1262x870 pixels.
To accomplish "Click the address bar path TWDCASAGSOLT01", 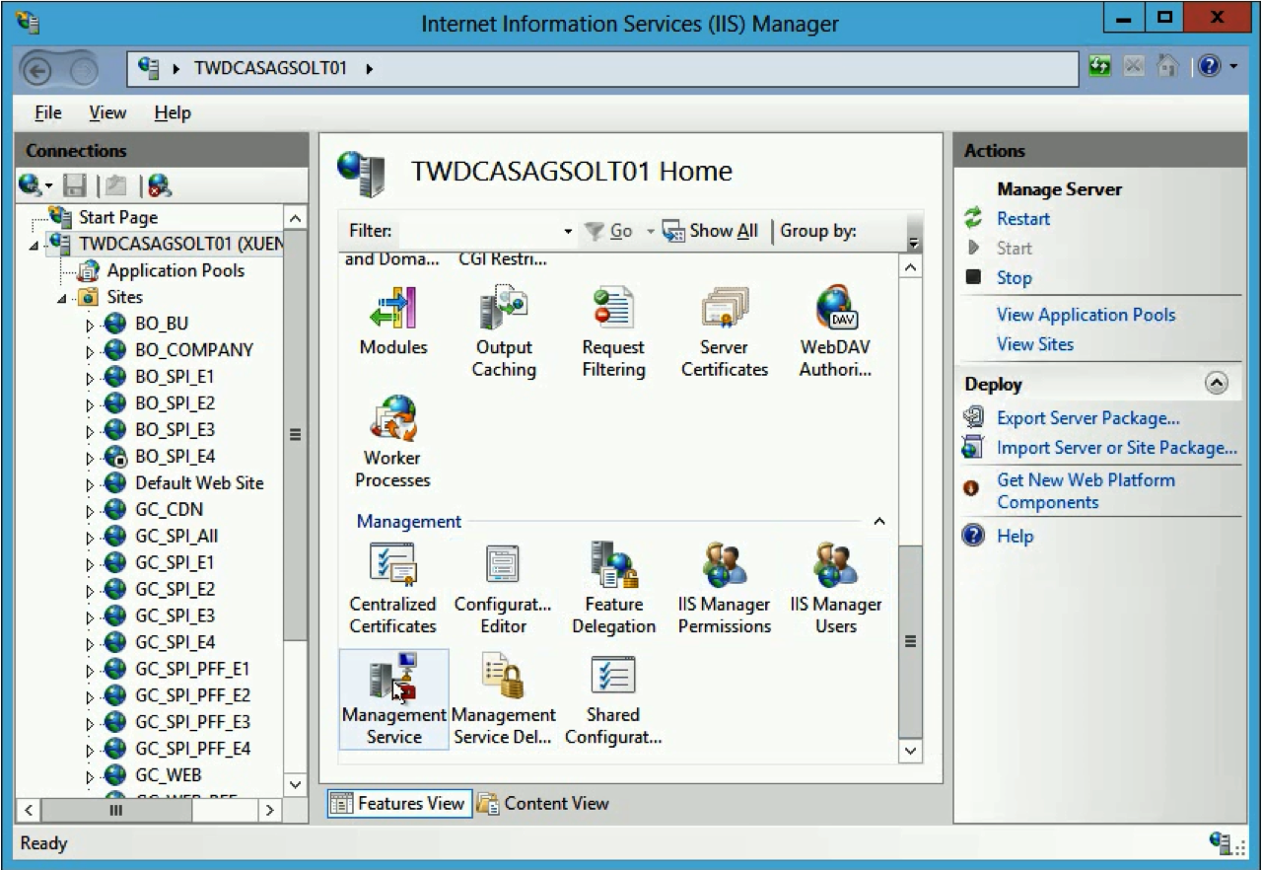I will 270,69.
